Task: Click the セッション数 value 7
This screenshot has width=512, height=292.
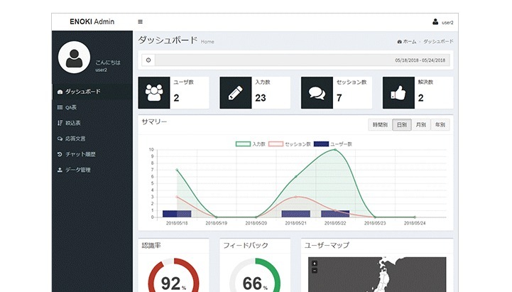Action: click(339, 97)
